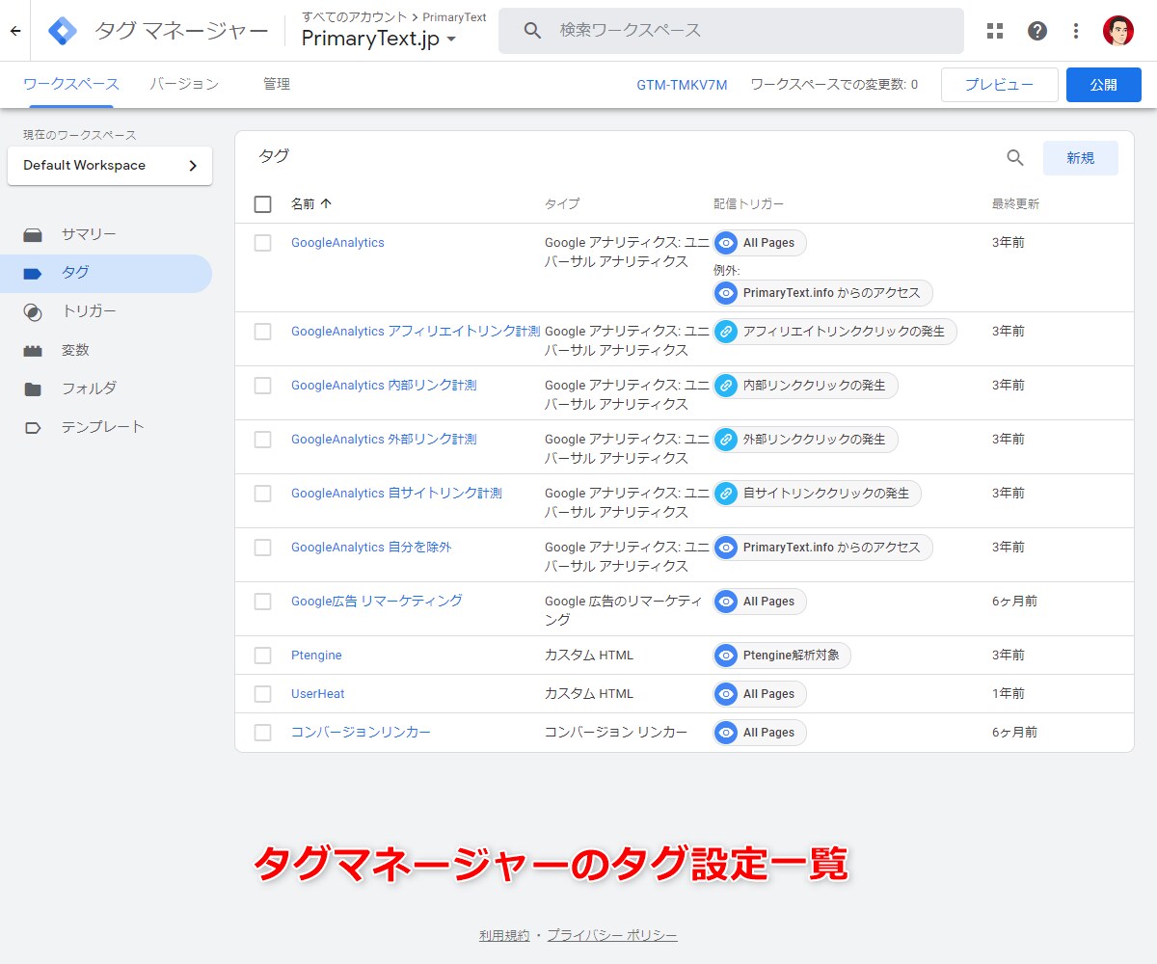Click All Pages trigger in Google広告 リマーケティング row
This screenshot has height=964, width=1157.
click(x=760, y=602)
